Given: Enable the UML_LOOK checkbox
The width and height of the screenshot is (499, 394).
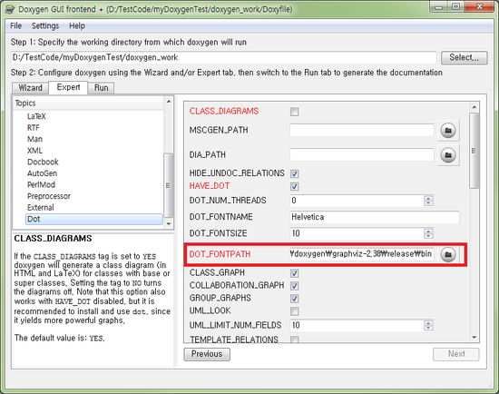Looking at the screenshot, I should [294, 310].
